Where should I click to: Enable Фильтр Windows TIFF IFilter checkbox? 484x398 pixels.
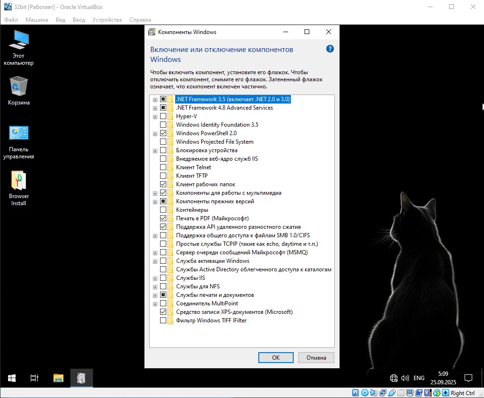163,320
